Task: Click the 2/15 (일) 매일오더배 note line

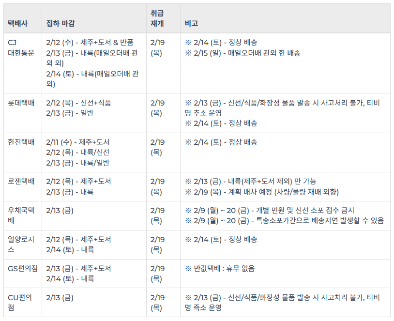Action: pyautogui.click(x=242, y=53)
